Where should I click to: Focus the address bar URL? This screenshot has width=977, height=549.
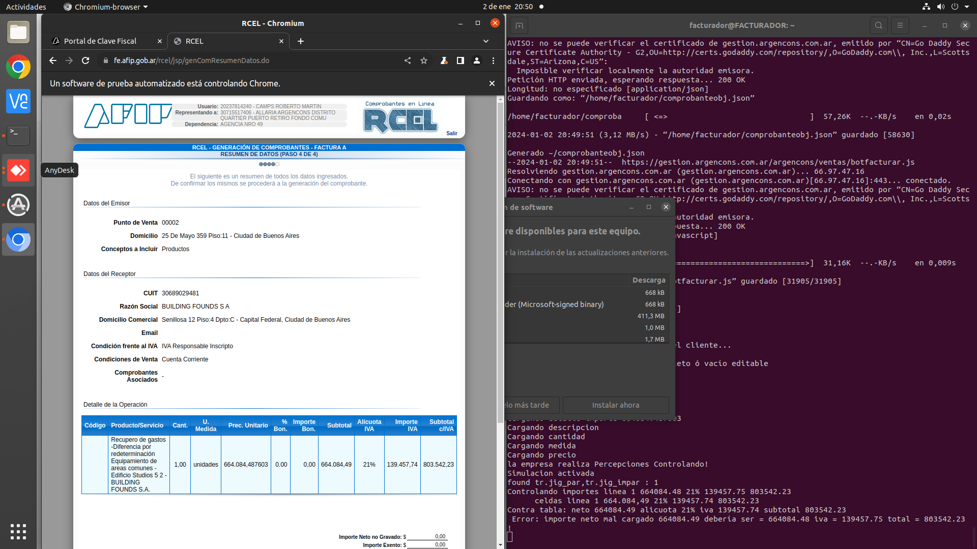click(191, 60)
